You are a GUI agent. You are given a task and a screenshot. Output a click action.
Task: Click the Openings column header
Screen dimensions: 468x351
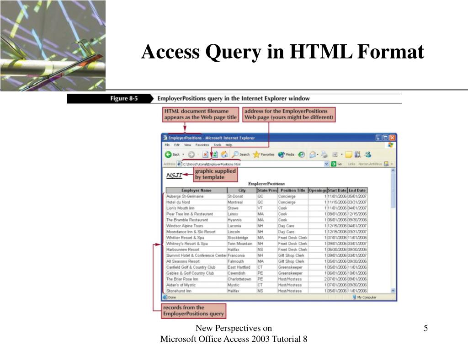click(318, 190)
